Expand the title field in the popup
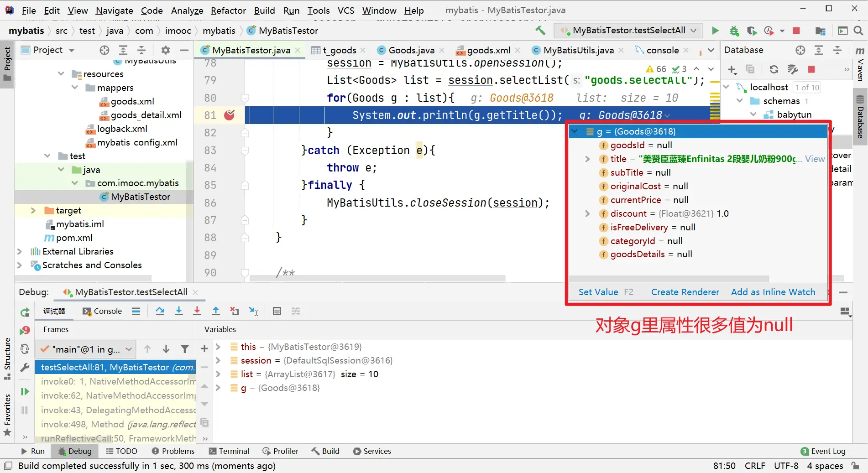This screenshot has width=868, height=473. tap(587, 159)
